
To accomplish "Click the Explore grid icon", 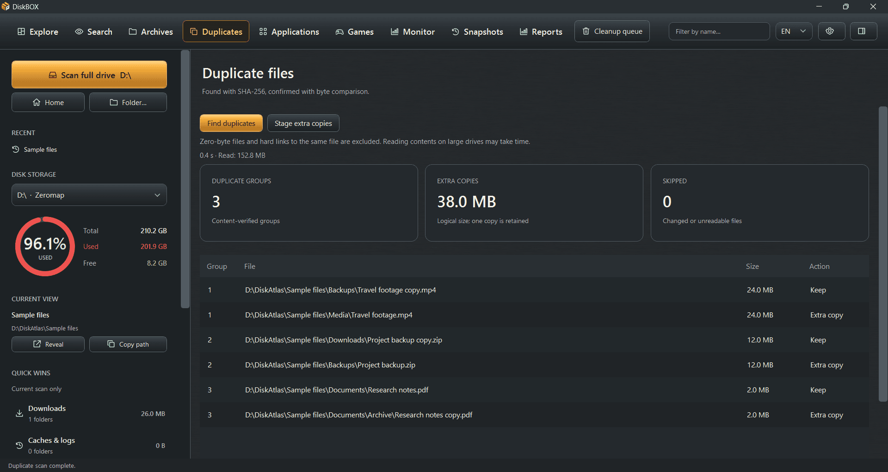I will 21,31.
